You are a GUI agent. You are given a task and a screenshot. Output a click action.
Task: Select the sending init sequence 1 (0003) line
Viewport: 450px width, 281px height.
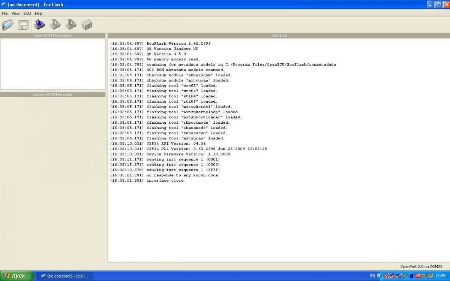(165, 164)
